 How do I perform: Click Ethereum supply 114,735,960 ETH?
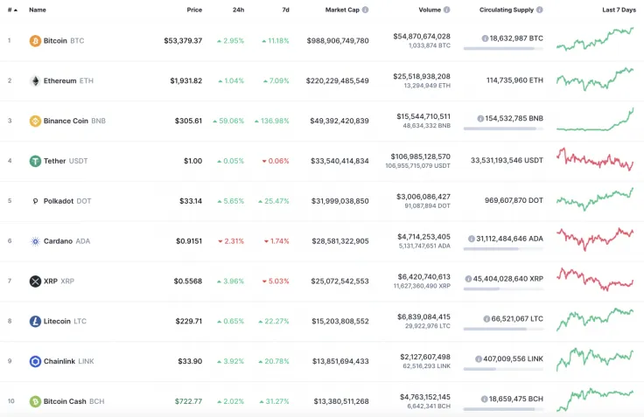pyautogui.click(x=514, y=80)
